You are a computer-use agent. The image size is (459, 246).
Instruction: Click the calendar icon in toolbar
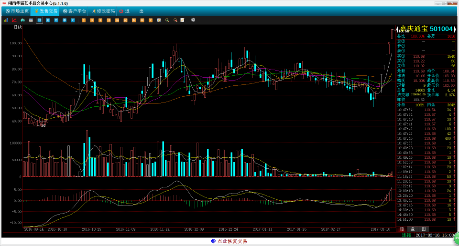tap(31, 20)
